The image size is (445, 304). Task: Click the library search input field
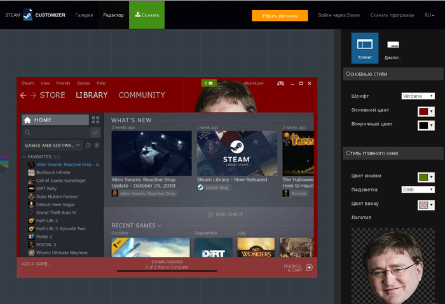click(56, 132)
